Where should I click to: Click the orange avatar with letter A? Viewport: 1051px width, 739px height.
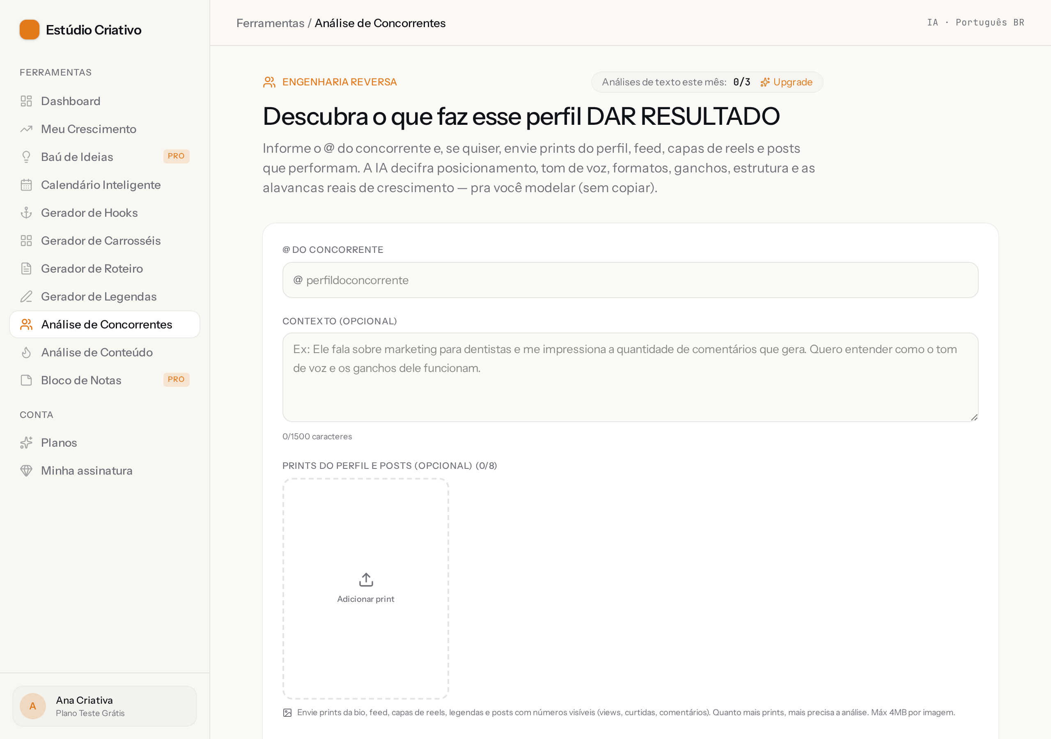click(33, 706)
